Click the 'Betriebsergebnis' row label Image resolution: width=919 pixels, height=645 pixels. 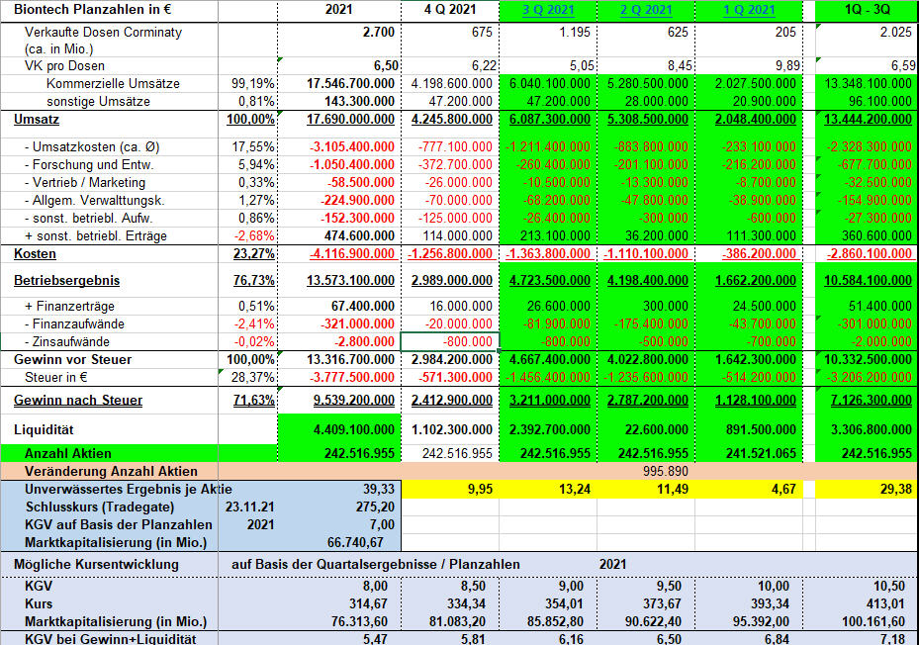click(66, 280)
